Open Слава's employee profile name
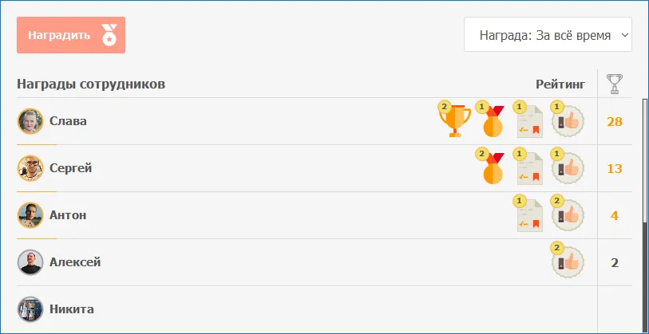Viewport: 649px width, 334px height. pos(68,121)
